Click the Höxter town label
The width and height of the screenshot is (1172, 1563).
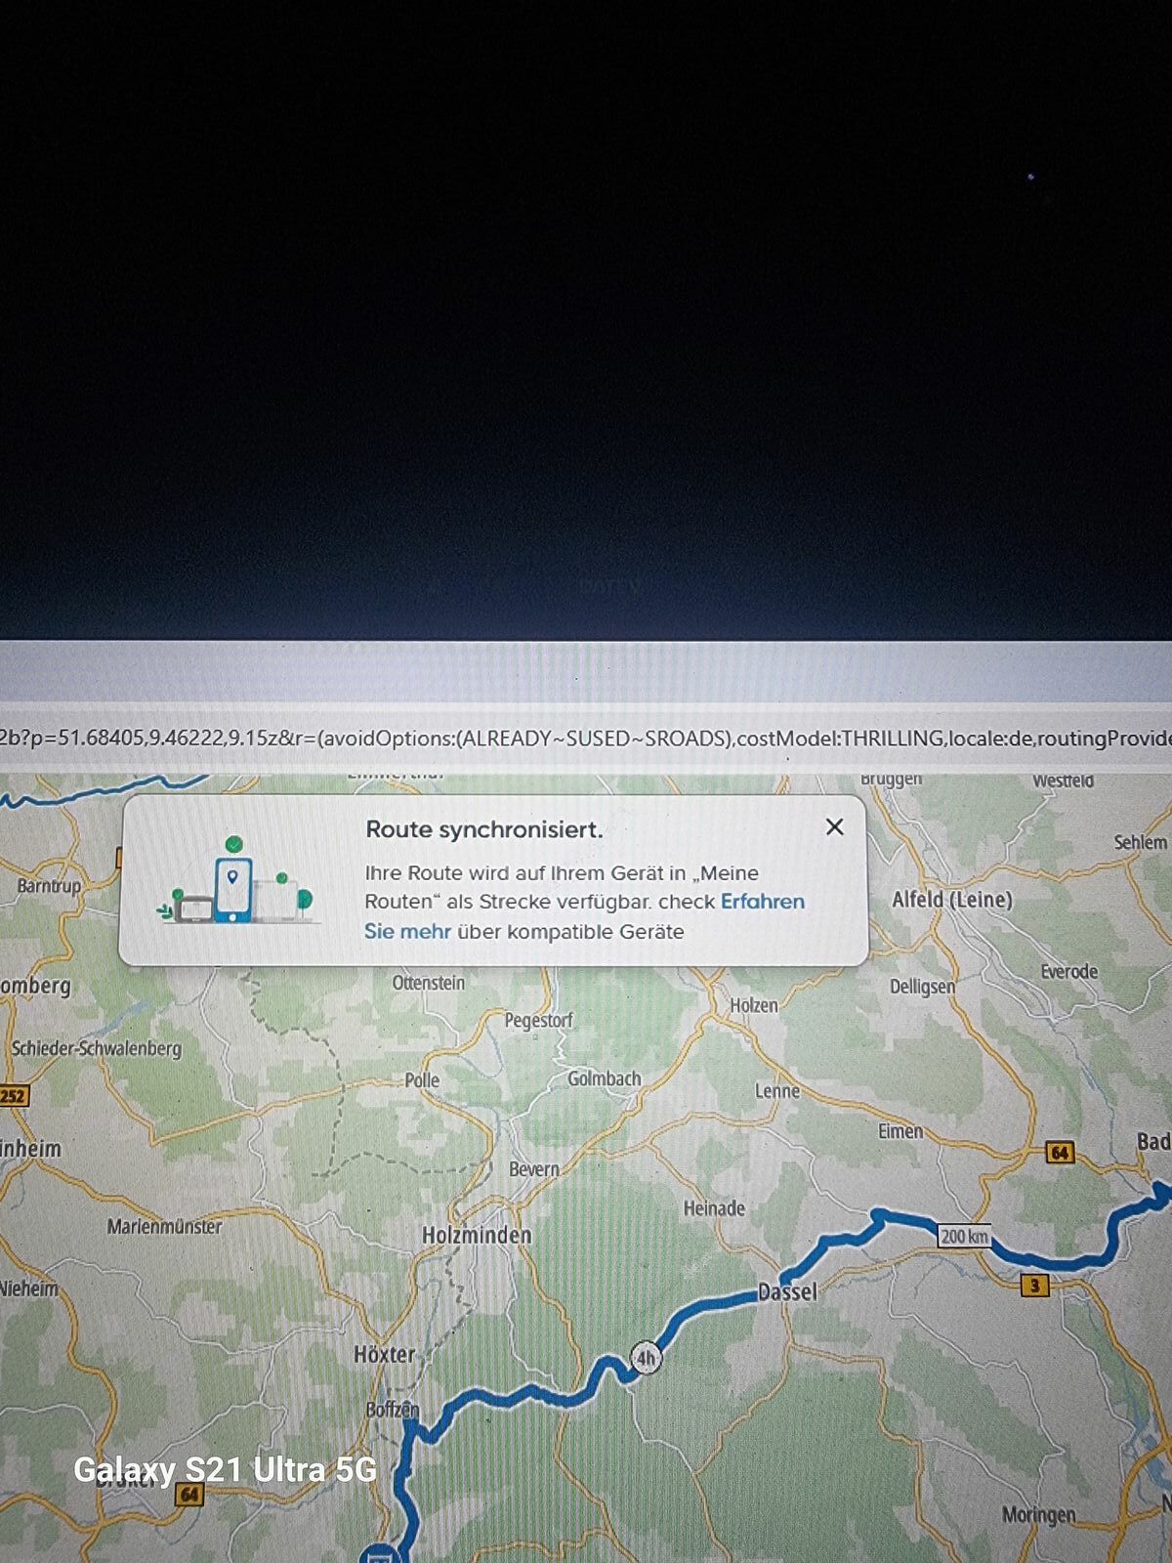coord(385,1355)
